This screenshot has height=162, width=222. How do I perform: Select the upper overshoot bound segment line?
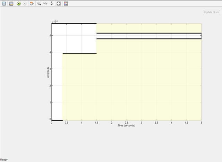coord(74,23)
